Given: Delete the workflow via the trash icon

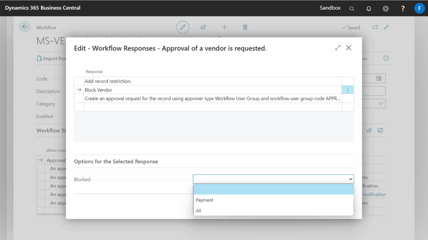Looking at the screenshot, I should (245, 27).
